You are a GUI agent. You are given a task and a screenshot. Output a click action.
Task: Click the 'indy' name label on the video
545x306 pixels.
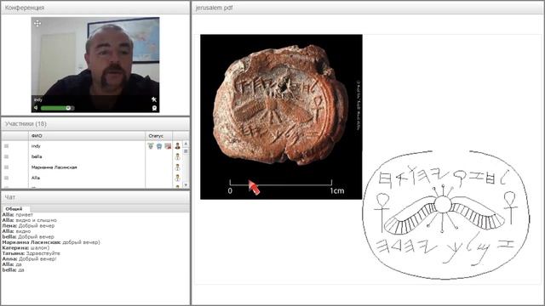tap(37, 99)
